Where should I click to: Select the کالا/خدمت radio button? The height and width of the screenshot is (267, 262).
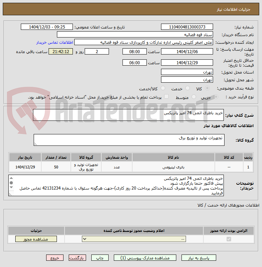163,88
